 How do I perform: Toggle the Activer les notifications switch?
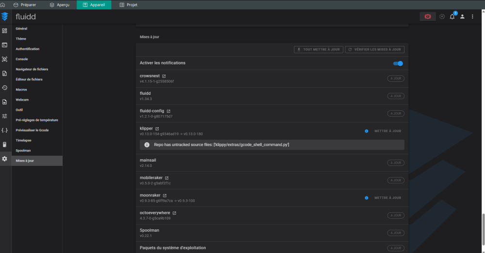pos(398,63)
